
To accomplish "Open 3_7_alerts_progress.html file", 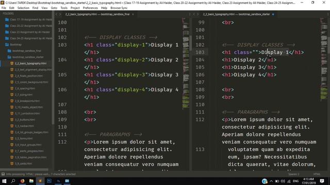I will coord(27,151).
